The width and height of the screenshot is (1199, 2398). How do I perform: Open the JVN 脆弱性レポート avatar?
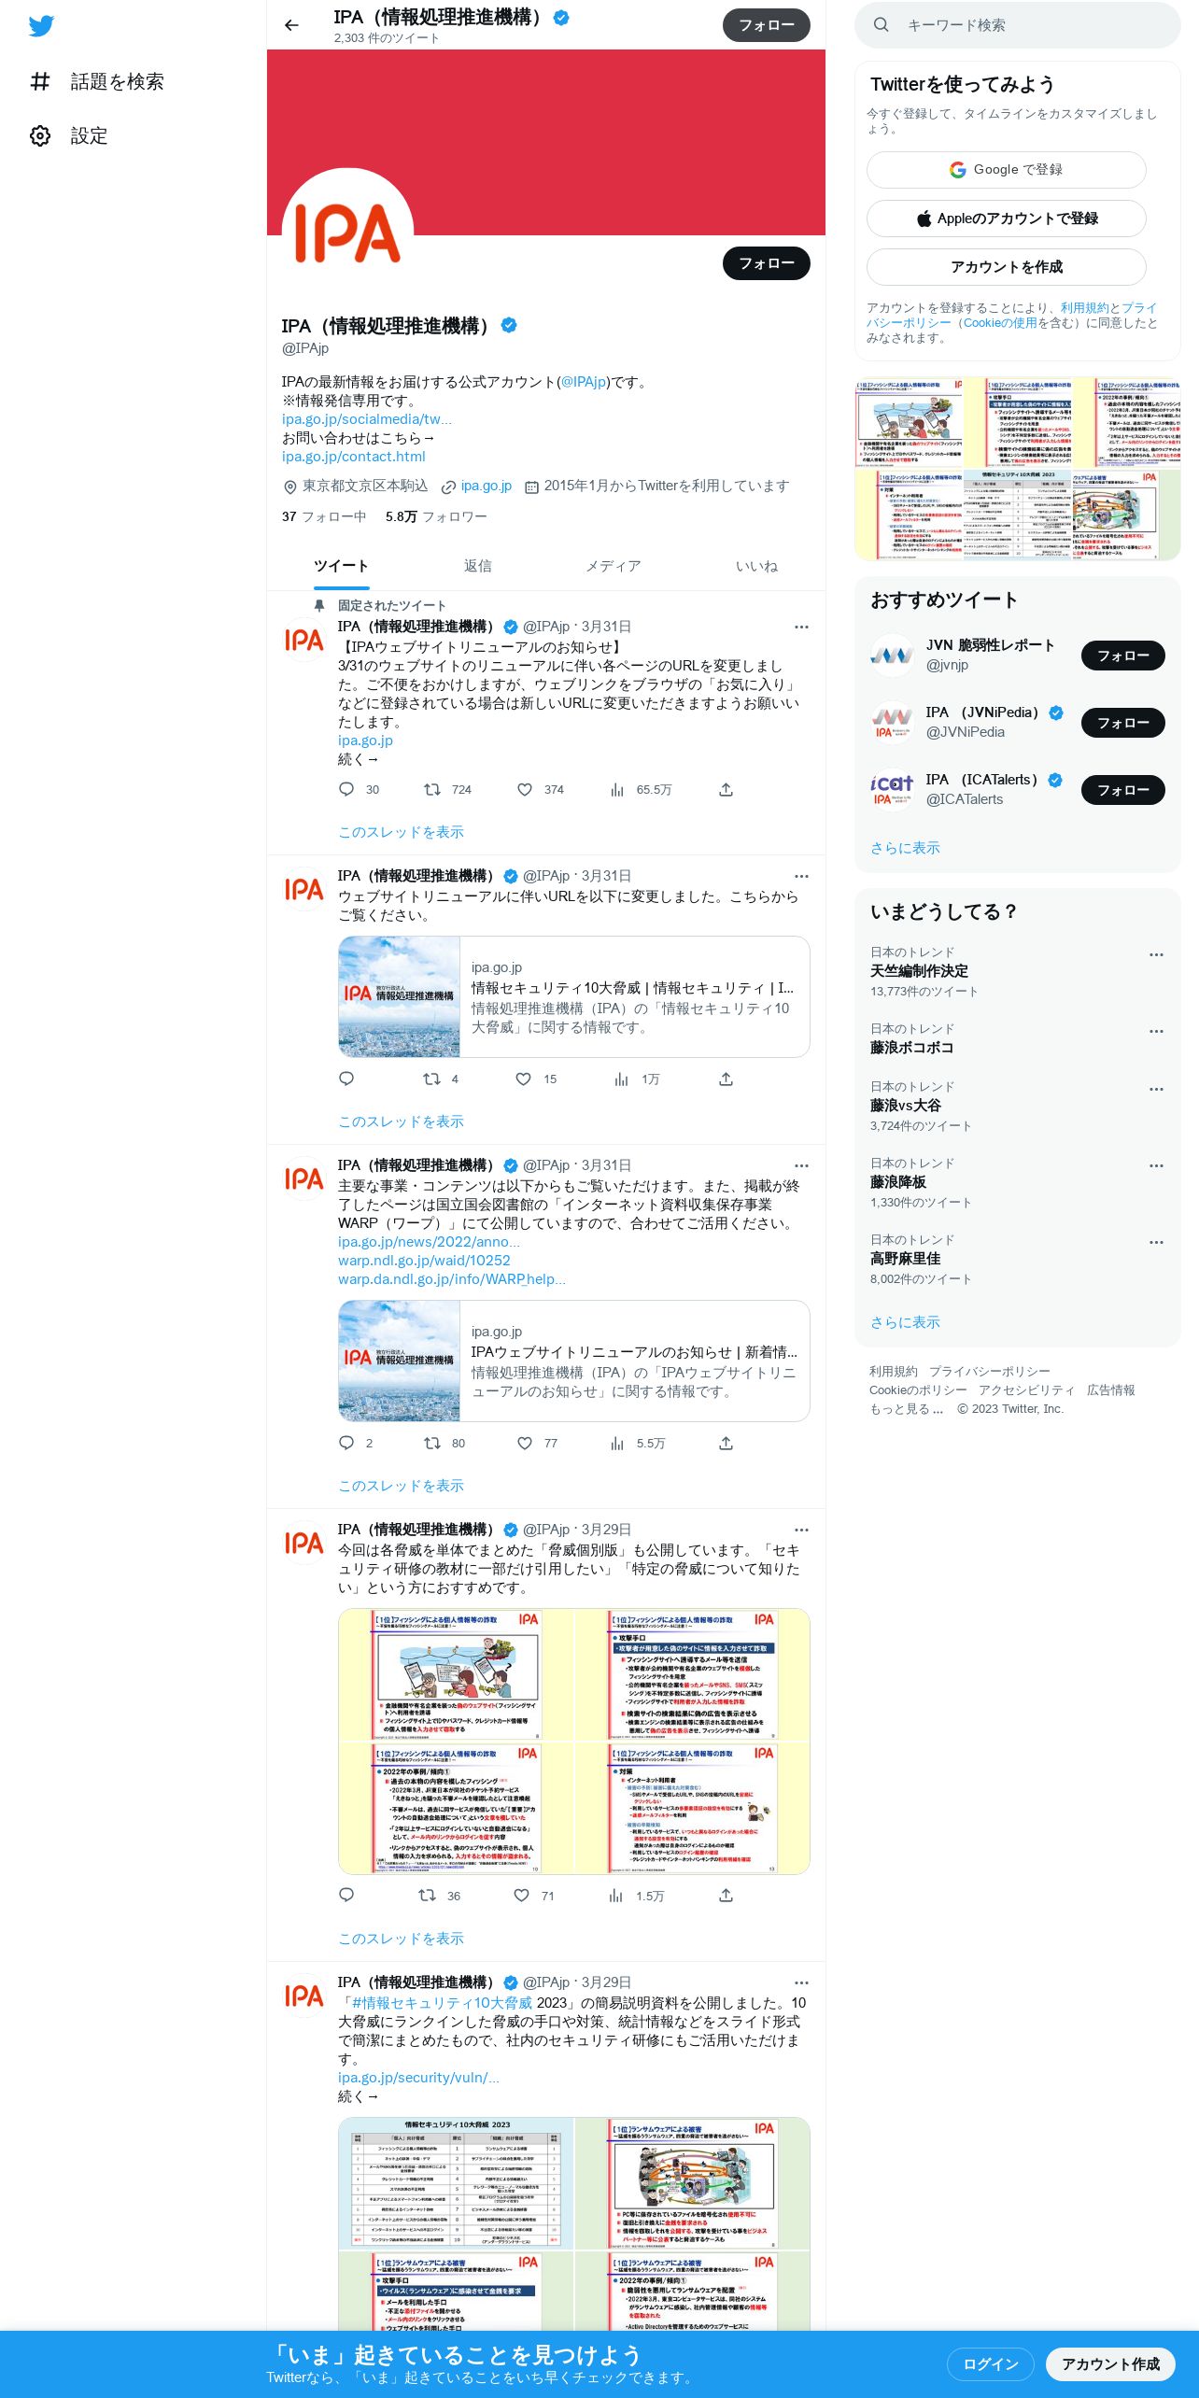[892, 656]
